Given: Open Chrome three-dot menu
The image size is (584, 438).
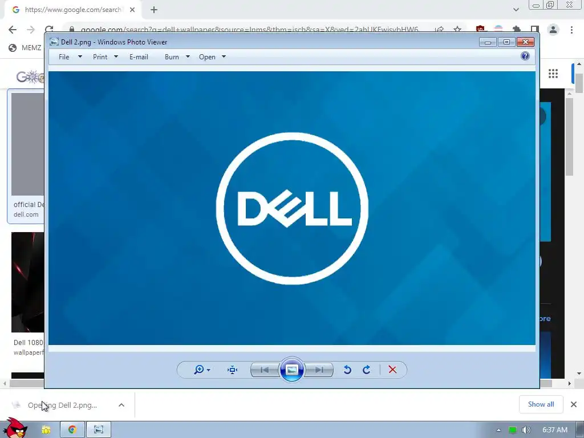Looking at the screenshot, I should click(x=571, y=30).
